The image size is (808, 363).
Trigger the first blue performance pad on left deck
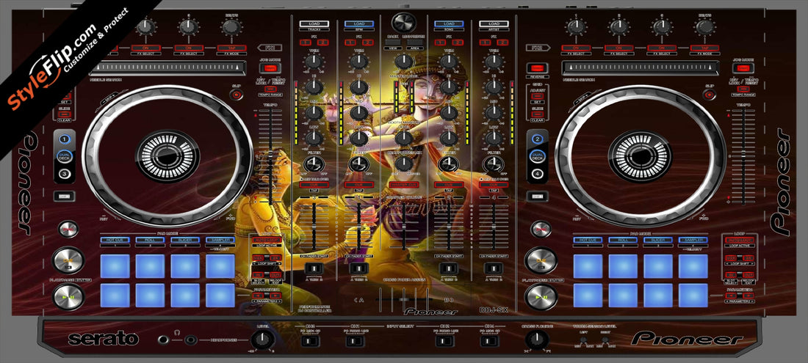[115, 265]
